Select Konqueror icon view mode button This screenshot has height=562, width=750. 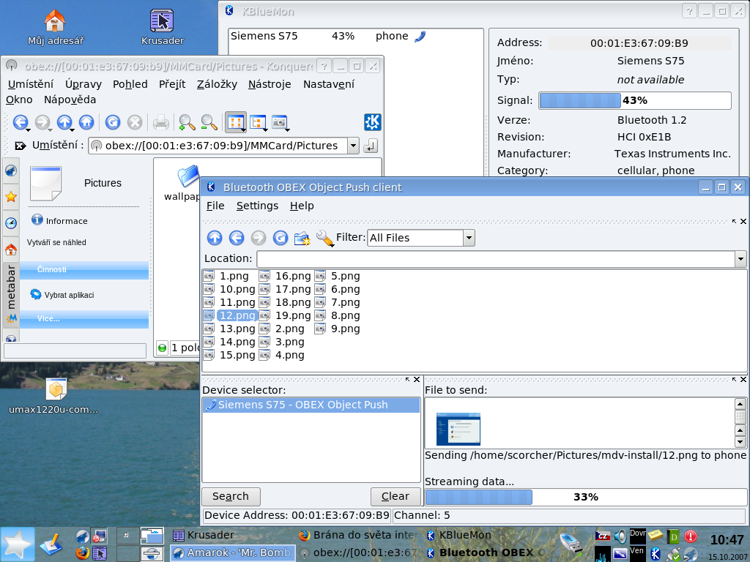click(235, 122)
